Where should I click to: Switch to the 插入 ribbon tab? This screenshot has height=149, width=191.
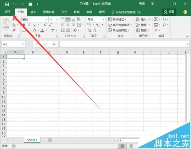pos(33,12)
